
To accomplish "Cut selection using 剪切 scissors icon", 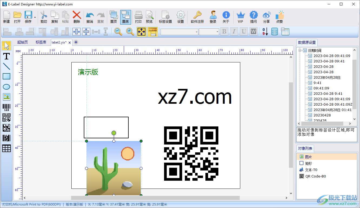I will 44,17.
